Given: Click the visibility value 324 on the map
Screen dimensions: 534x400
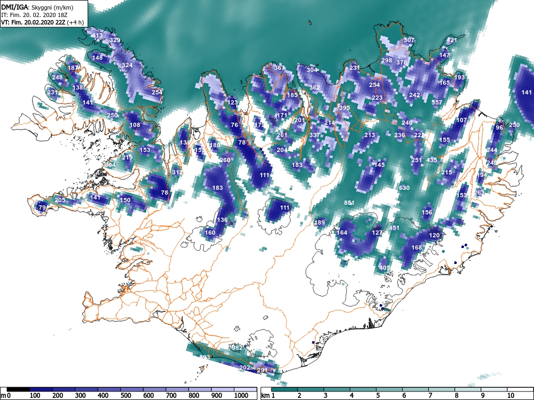Looking at the screenshot, I should pyautogui.click(x=127, y=65).
